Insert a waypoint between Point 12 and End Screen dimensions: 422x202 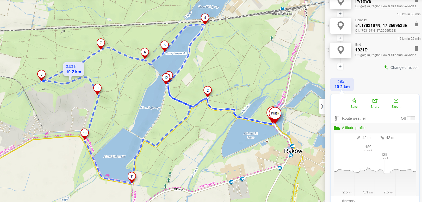340,38
